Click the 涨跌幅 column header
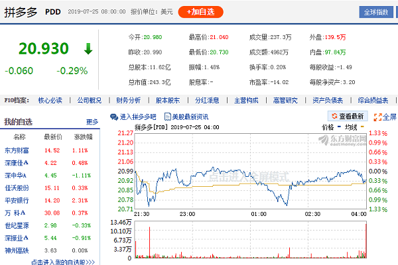The image size is (398, 265). 84,137
